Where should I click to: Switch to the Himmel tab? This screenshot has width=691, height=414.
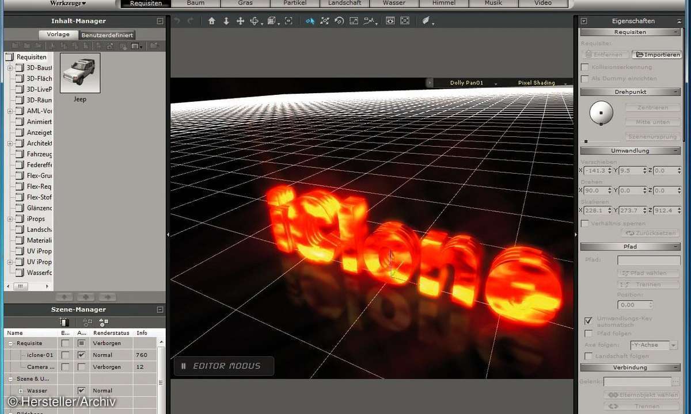point(443,3)
